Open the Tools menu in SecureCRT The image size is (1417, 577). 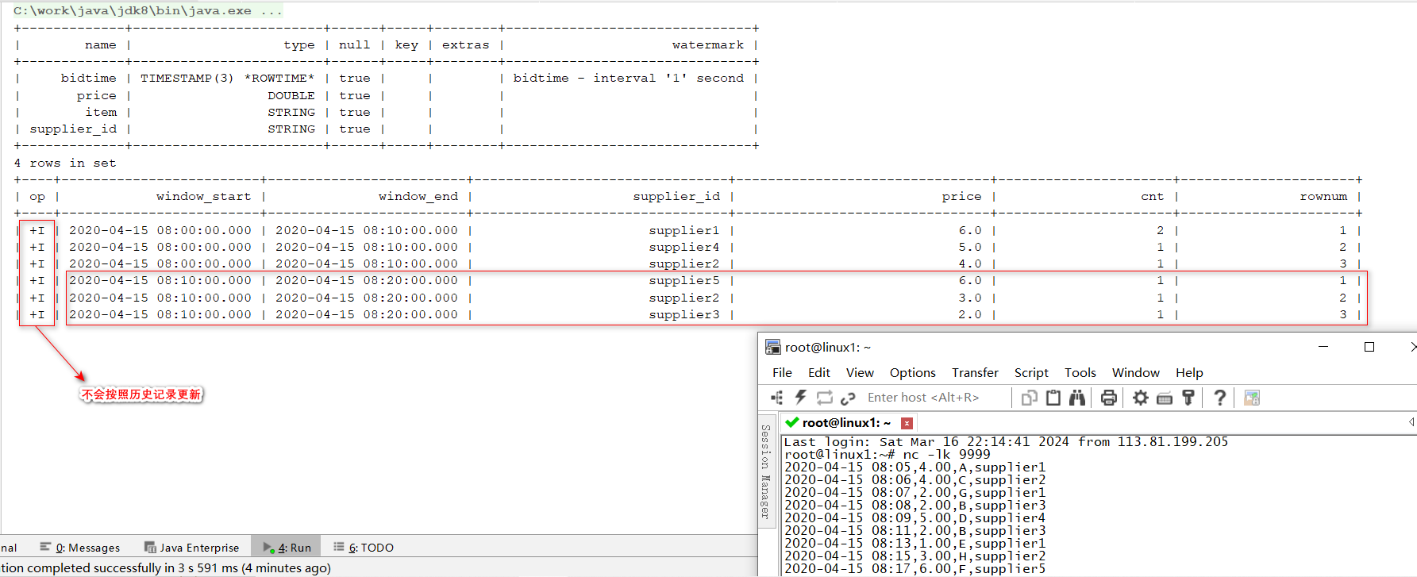click(x=1080, y=372)
